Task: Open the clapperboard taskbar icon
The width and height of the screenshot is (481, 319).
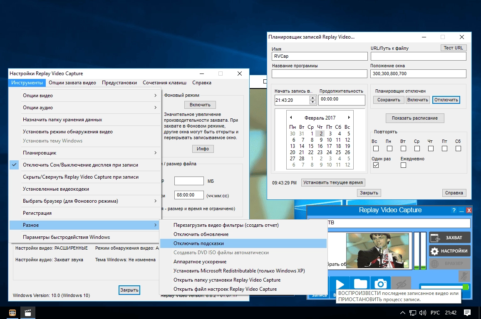Action: [x=27, y=313]
